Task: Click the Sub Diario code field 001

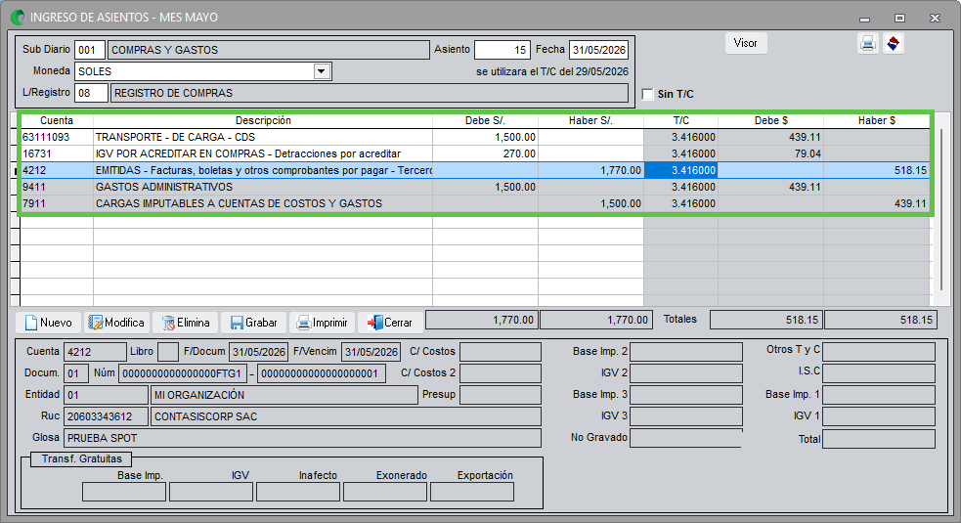Action: click(89, 50)
